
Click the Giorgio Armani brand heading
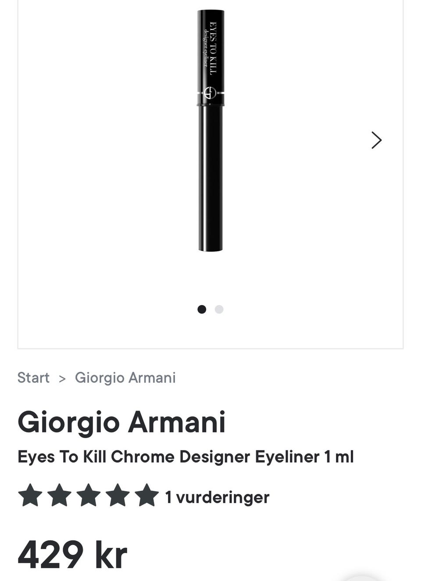click(121, 422)
